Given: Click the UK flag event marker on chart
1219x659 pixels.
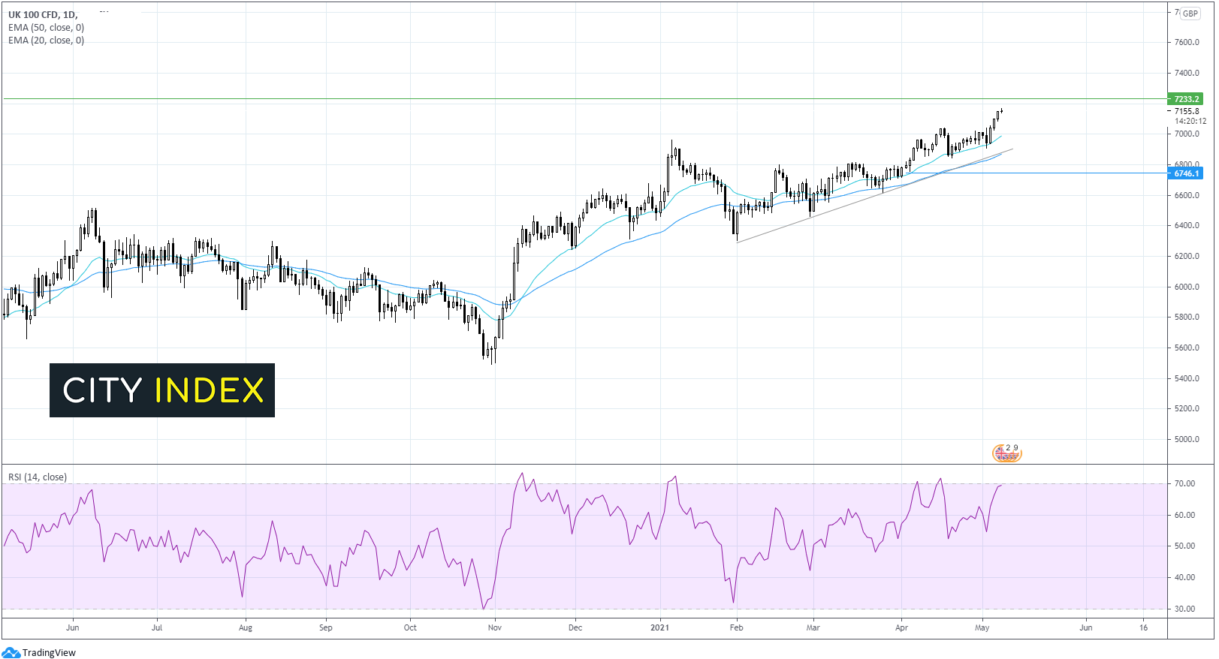Looking at the screenshot, I should point(1006,453).
